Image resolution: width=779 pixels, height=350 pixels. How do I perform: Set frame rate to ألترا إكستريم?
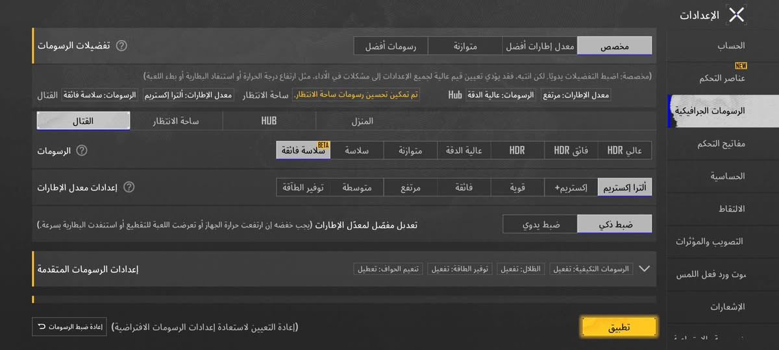pyautogui.click(x=624, y=187)
